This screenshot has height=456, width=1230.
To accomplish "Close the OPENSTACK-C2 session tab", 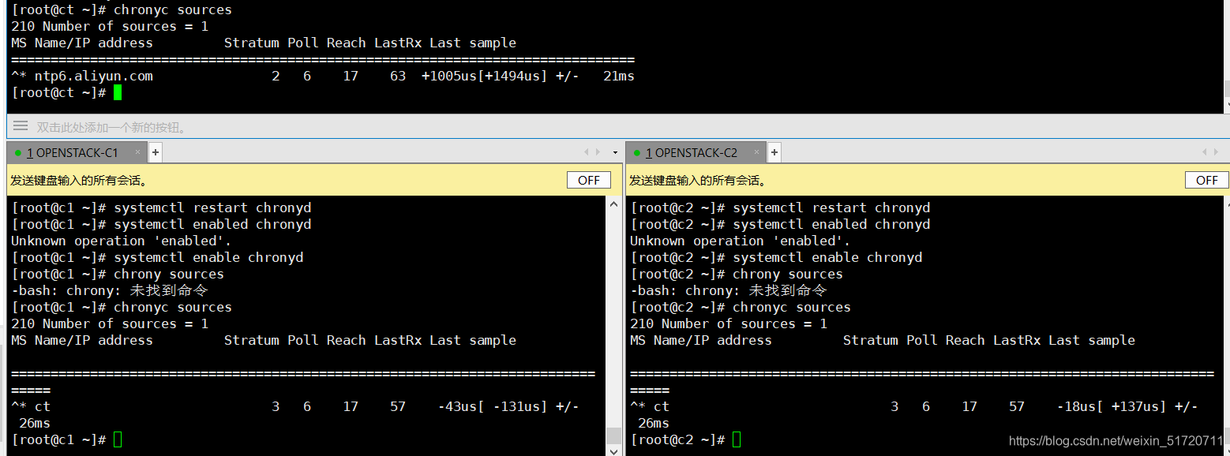I will [756, 152].
